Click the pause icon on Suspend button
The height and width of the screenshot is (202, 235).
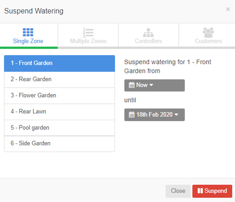pos(200,191)
